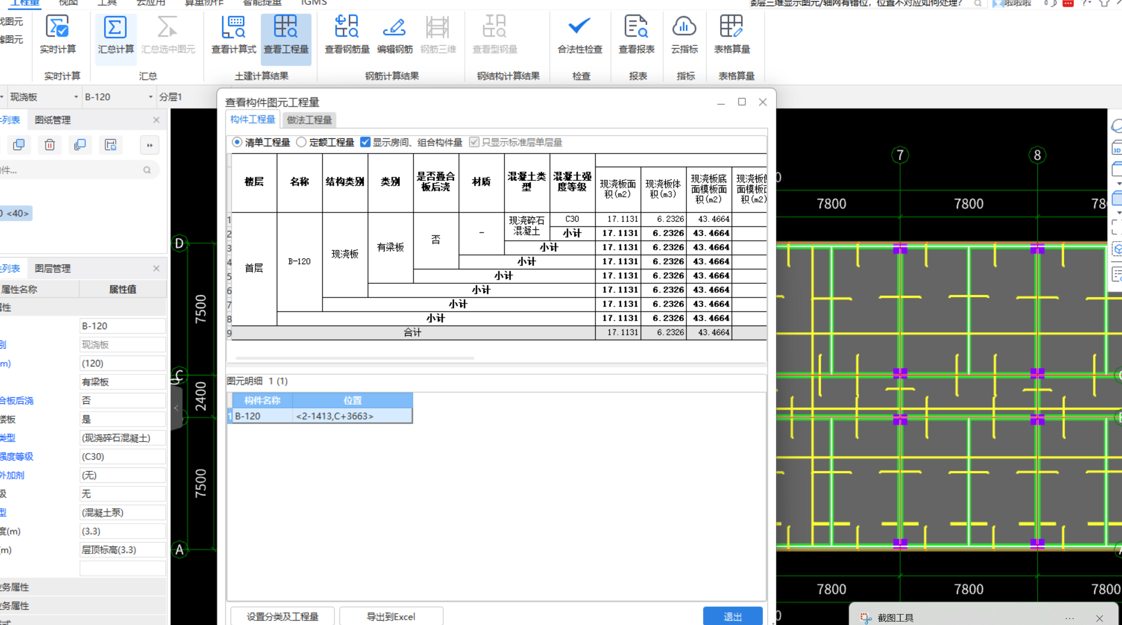Open 查看报表 view reports
Viewport: 1122px width, 625px height.
pos(636,35)
